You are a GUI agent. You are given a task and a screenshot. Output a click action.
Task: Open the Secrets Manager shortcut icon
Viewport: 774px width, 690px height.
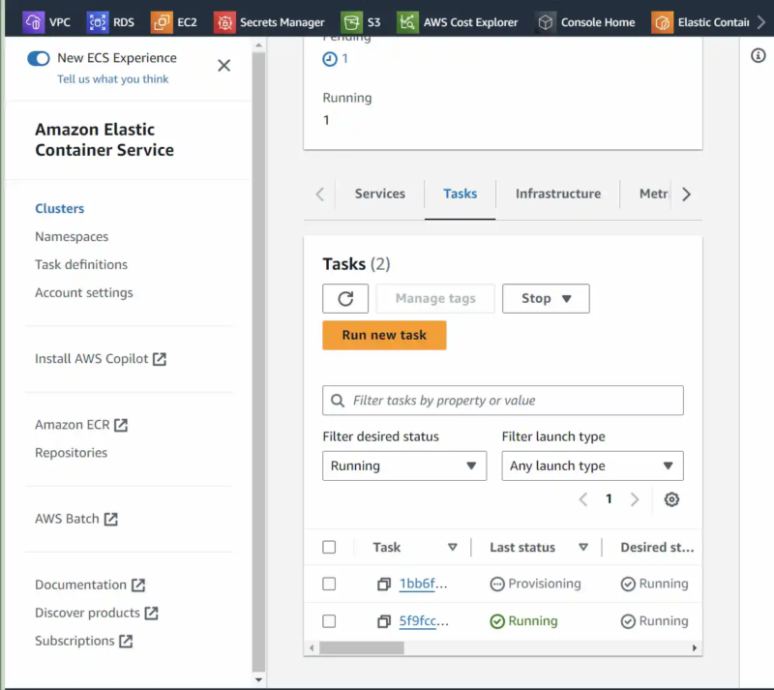(x=224, y=22)
